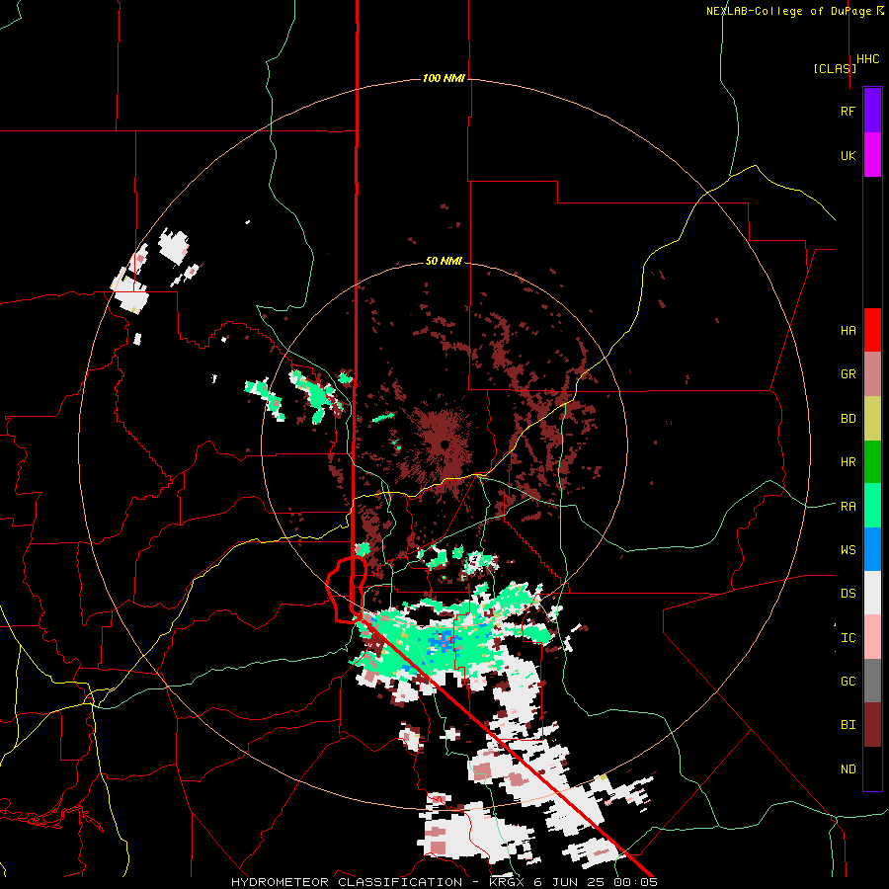Click the HA red legend swatch

(872, 330)
